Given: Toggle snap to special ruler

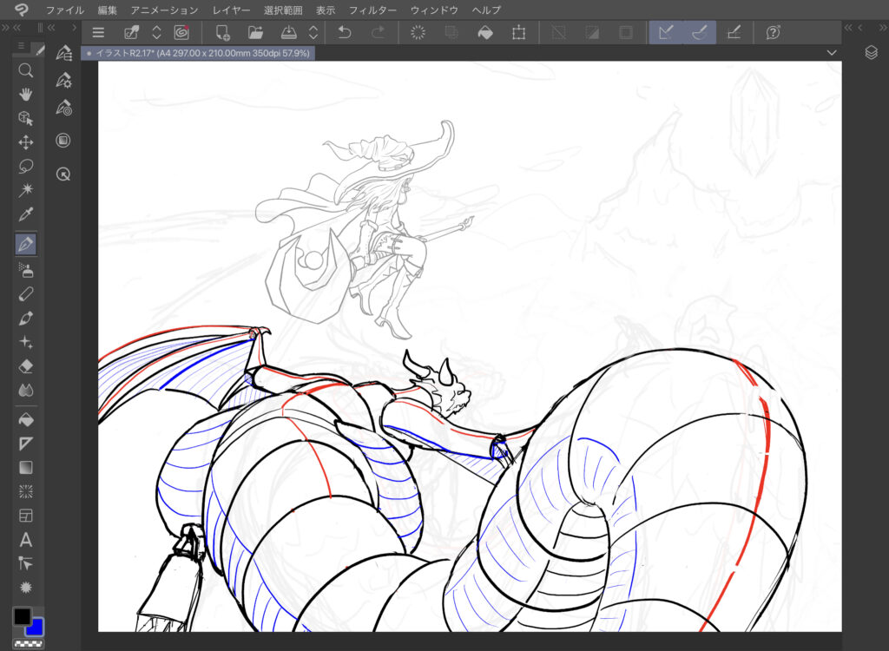Looking at the screenshot, I should click(699, 32).
